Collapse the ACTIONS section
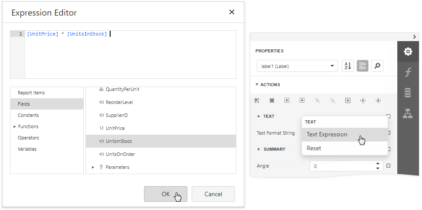 pyautogui.click(x=257, y=85)
